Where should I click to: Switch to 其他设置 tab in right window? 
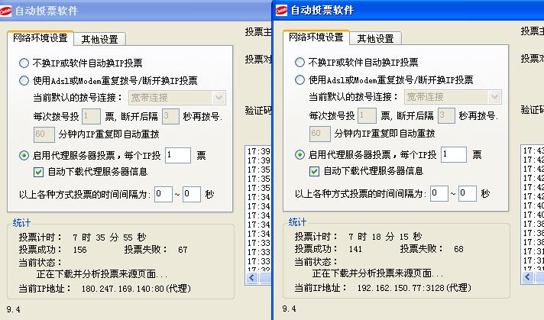click(x=375, y=38)
